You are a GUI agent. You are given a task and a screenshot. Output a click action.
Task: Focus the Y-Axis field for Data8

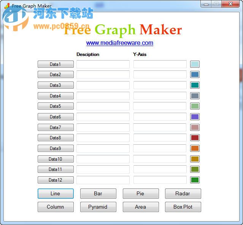160,138
